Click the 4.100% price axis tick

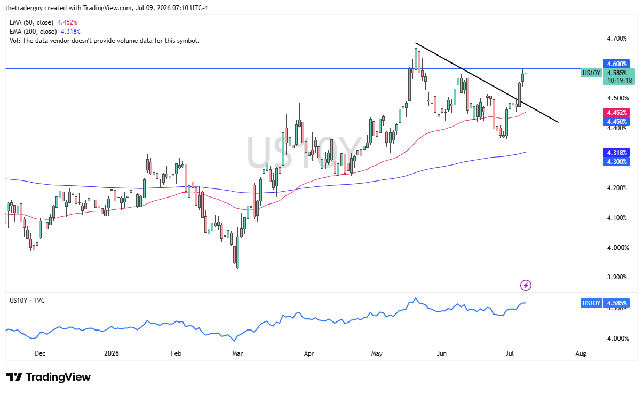617,218
